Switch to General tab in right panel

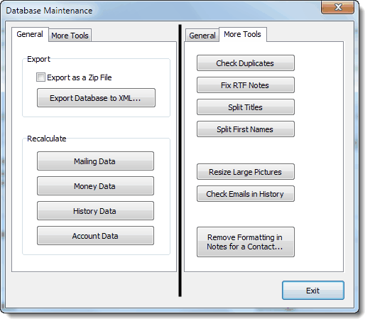tap(202, 36)
